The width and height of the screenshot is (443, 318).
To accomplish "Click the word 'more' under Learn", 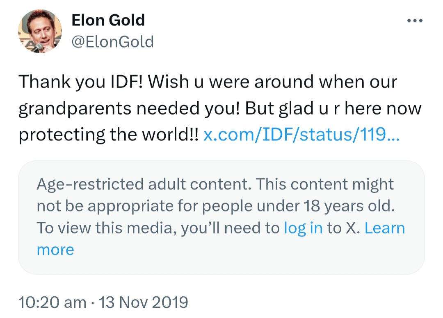I will [55, 250].
